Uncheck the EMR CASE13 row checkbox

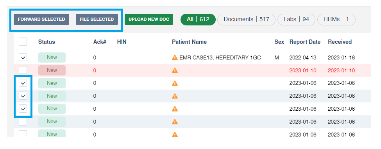point(23,57)
